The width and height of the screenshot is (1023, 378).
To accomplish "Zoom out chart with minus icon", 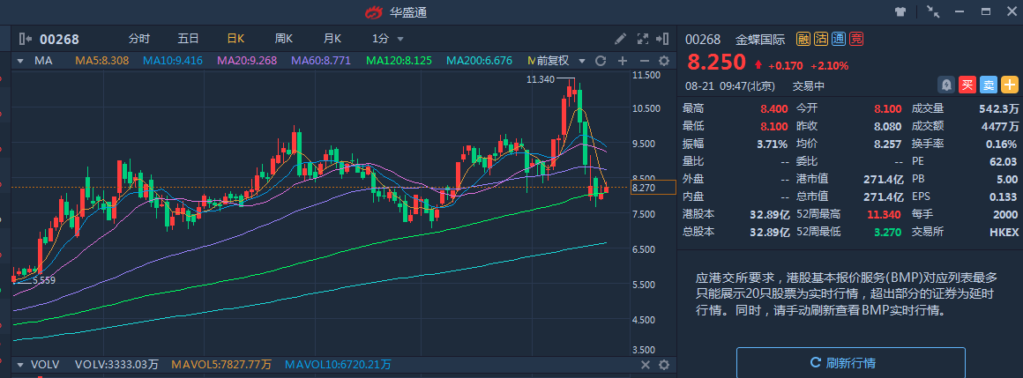I will [643, 61].
